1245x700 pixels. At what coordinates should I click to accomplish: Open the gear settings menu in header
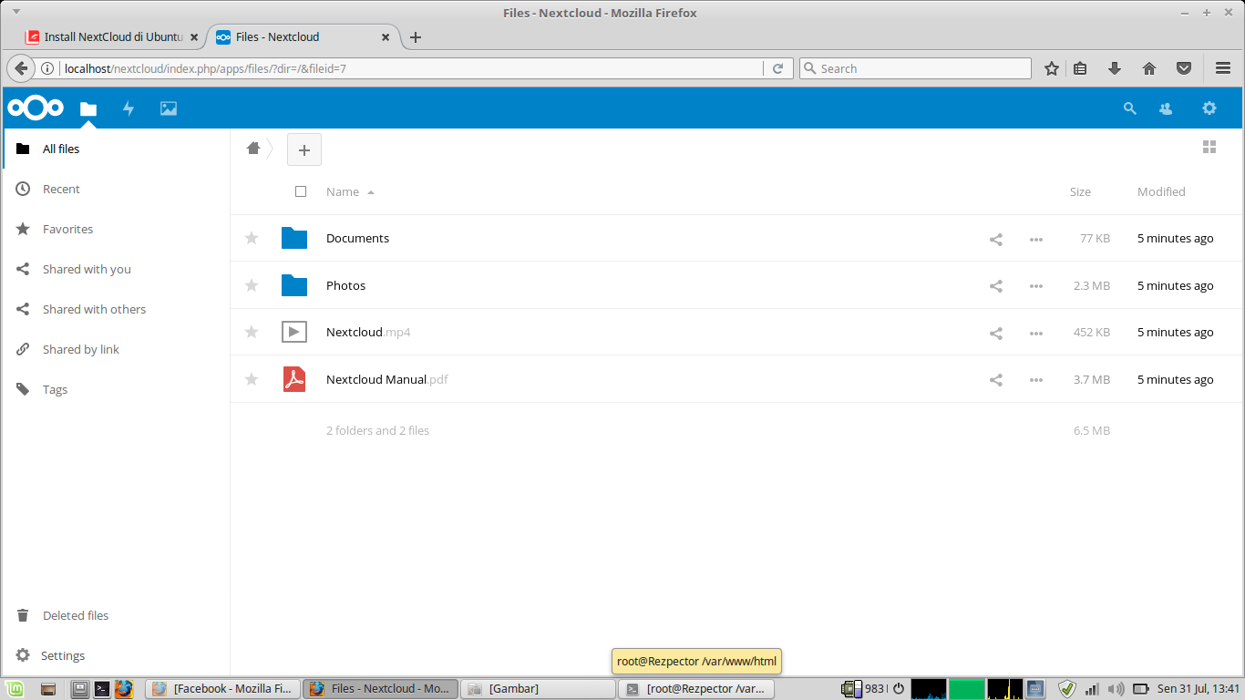click(1209, 108)
